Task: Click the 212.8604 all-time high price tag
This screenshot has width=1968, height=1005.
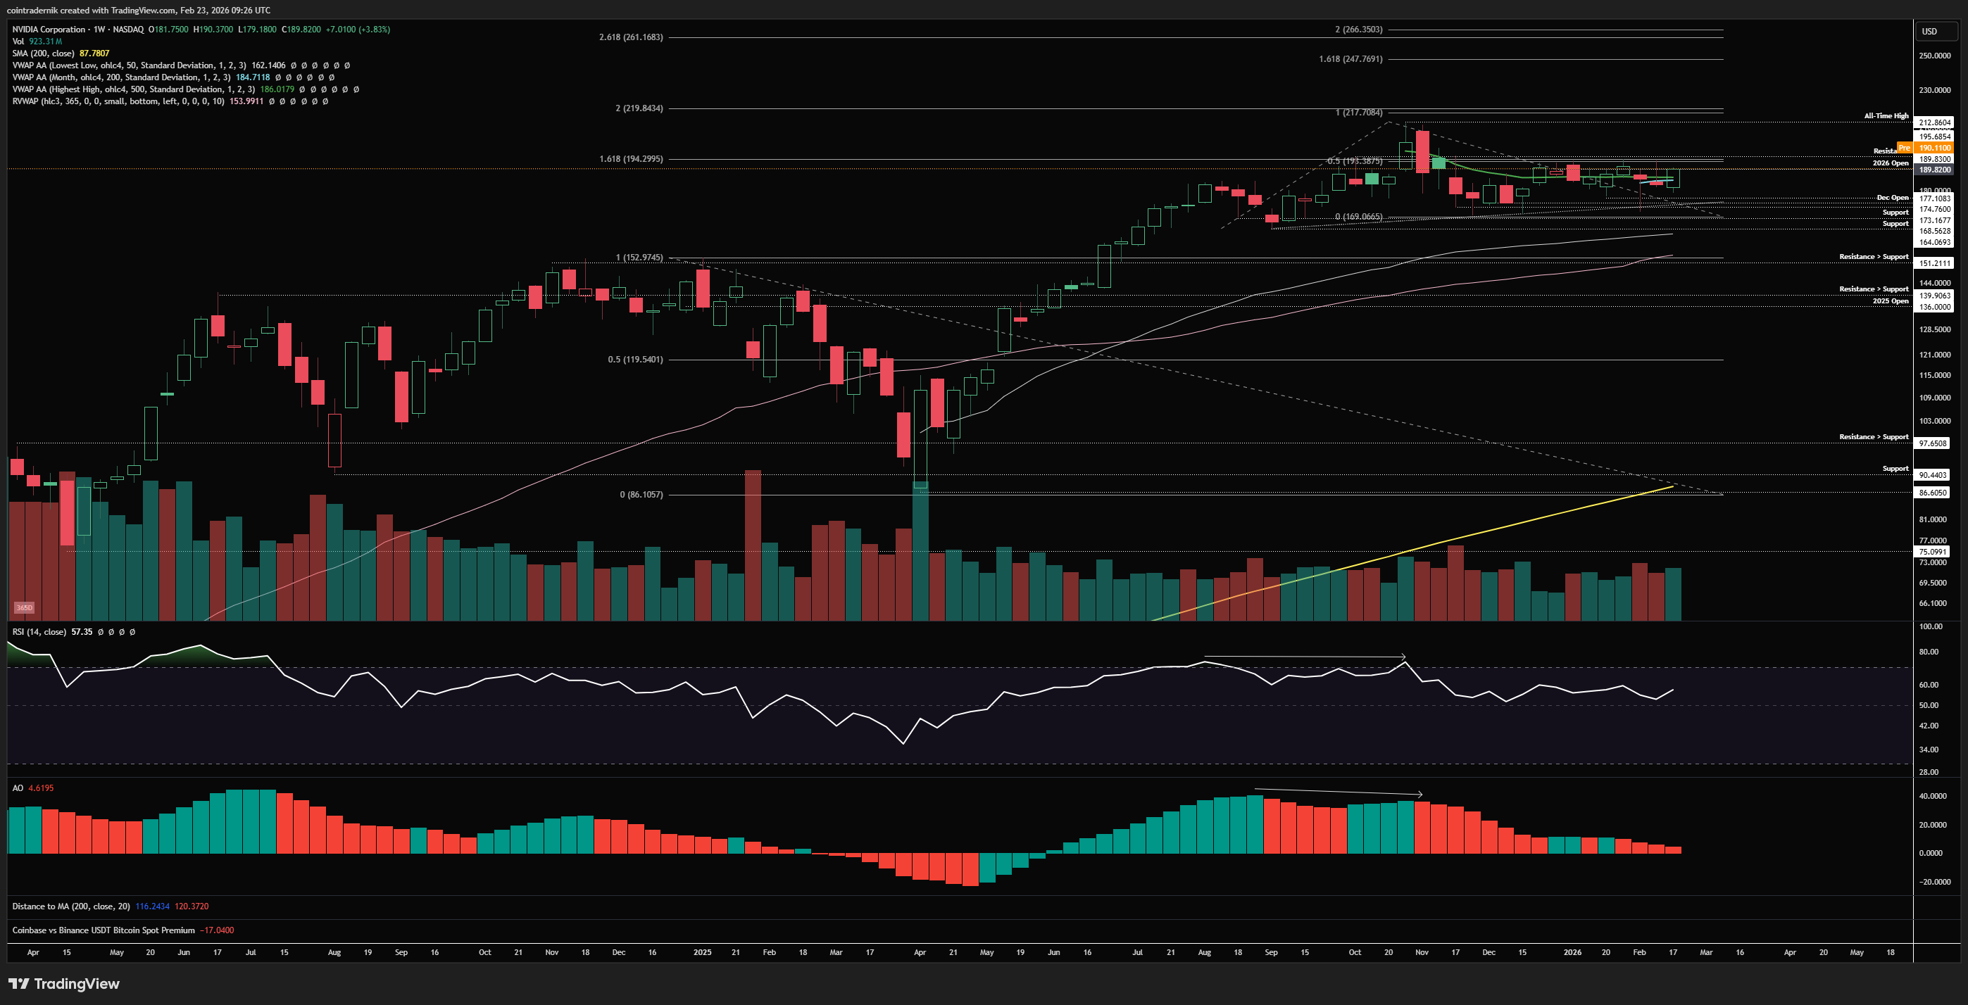Action: tap(1934, 122)
